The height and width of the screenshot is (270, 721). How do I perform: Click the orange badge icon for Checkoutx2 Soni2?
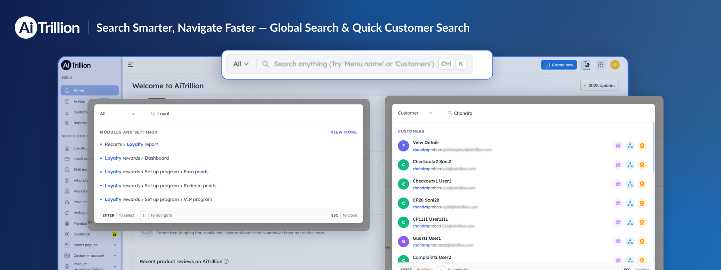[642, 165]
